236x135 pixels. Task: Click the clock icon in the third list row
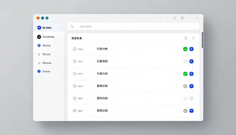tap(74, 74)
